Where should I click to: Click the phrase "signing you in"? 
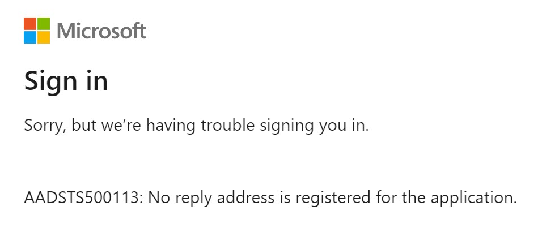[x=314, y=126]
